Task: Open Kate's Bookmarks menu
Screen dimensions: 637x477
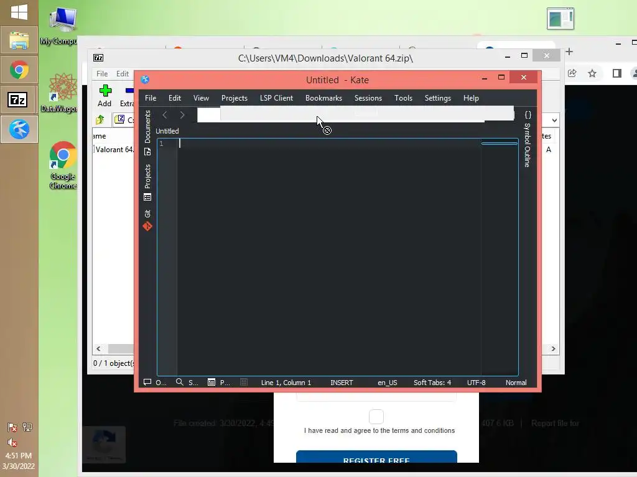Action: pos(323,98)
